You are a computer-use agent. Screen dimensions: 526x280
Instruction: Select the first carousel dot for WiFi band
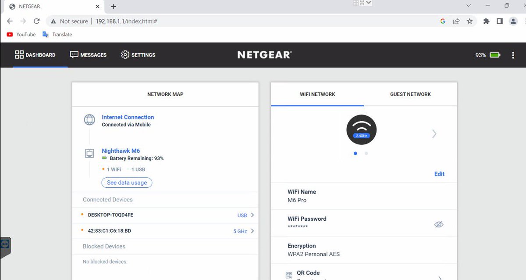coord(355,153)
